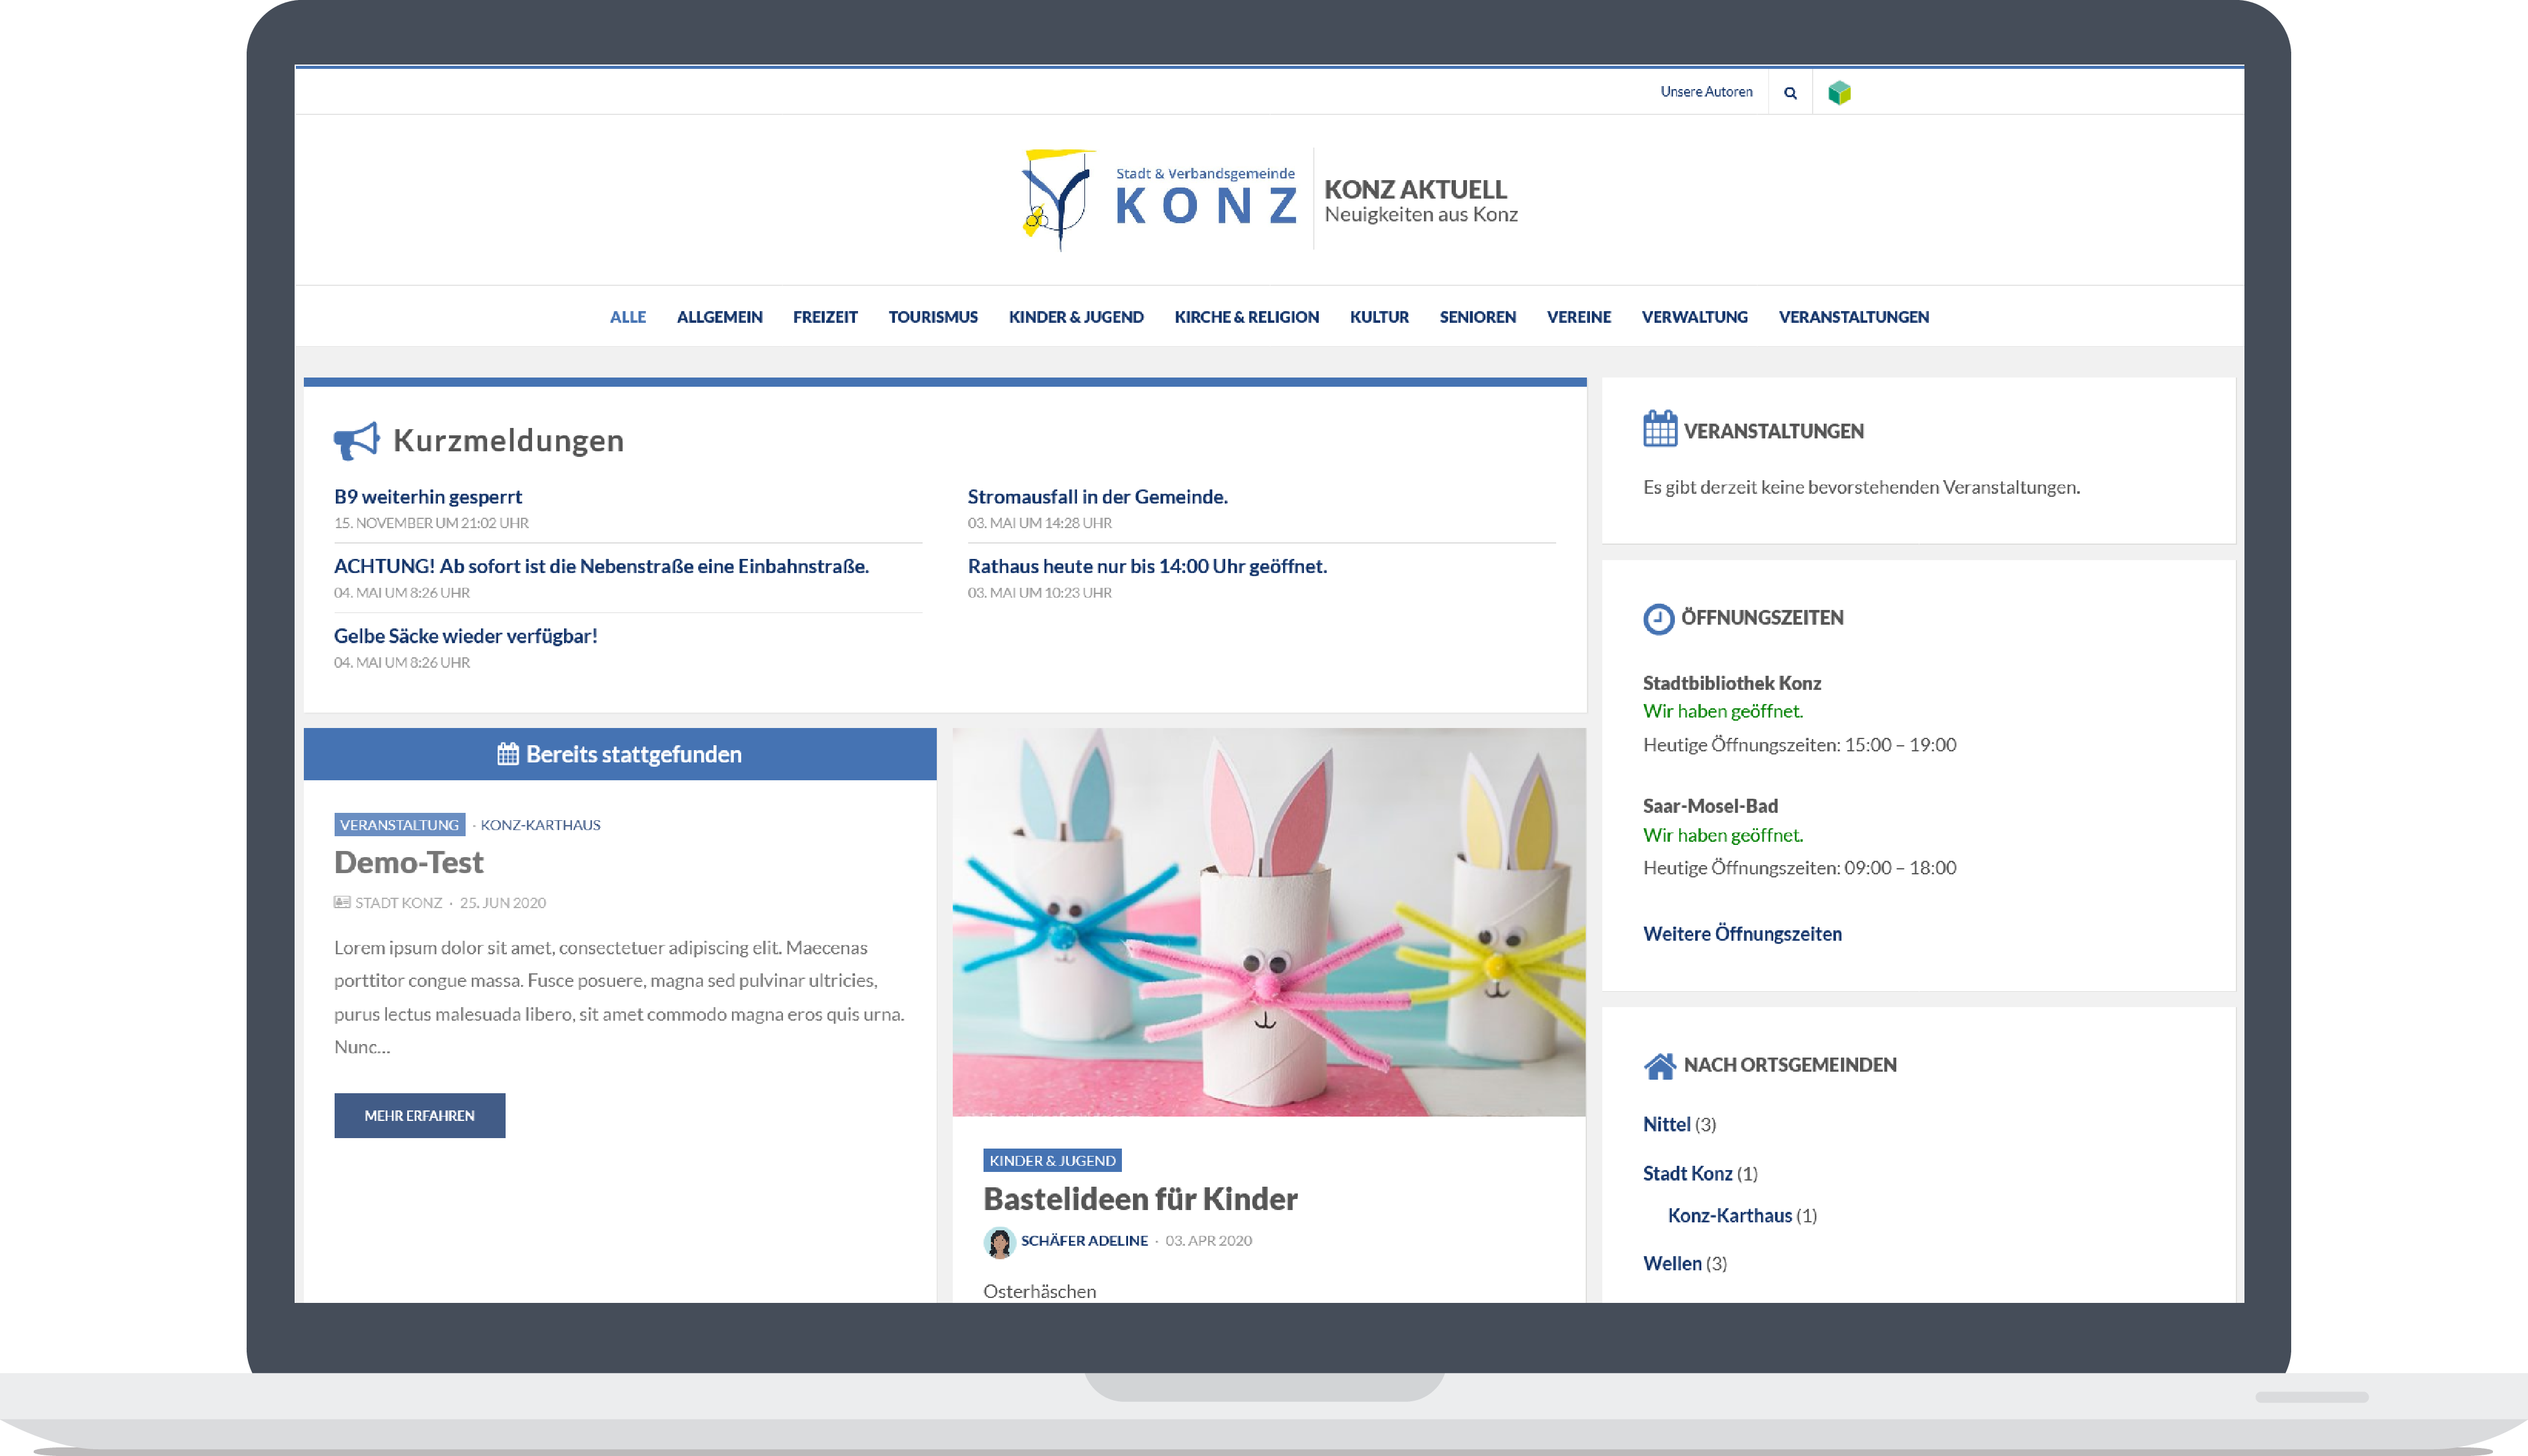The height and width of the screenshot is (1456, 2528).
Task: Open the VERANSTALTUNGEN menu item
Action: click(x=1853, y=317)
